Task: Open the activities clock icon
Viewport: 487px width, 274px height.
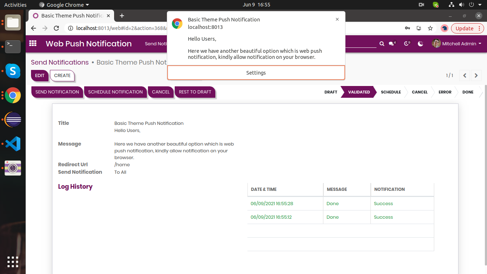Action: coord(407,44)
